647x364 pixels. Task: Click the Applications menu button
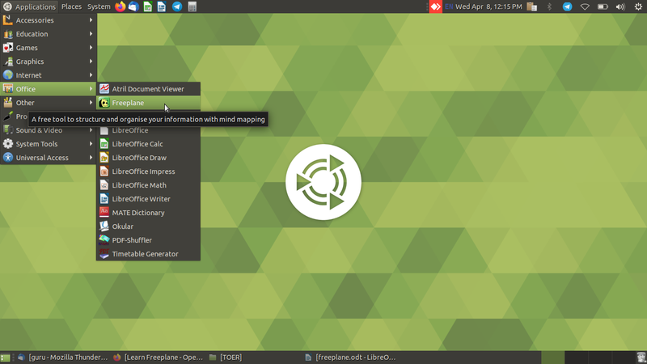click(x=29, y=6)
